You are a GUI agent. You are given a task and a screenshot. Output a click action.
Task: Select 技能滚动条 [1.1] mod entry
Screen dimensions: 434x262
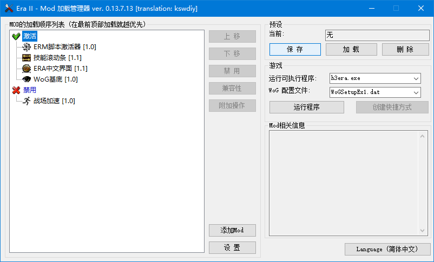(57, 58)
